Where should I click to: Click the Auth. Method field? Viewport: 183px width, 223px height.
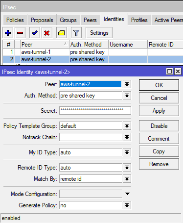(91, 96)
